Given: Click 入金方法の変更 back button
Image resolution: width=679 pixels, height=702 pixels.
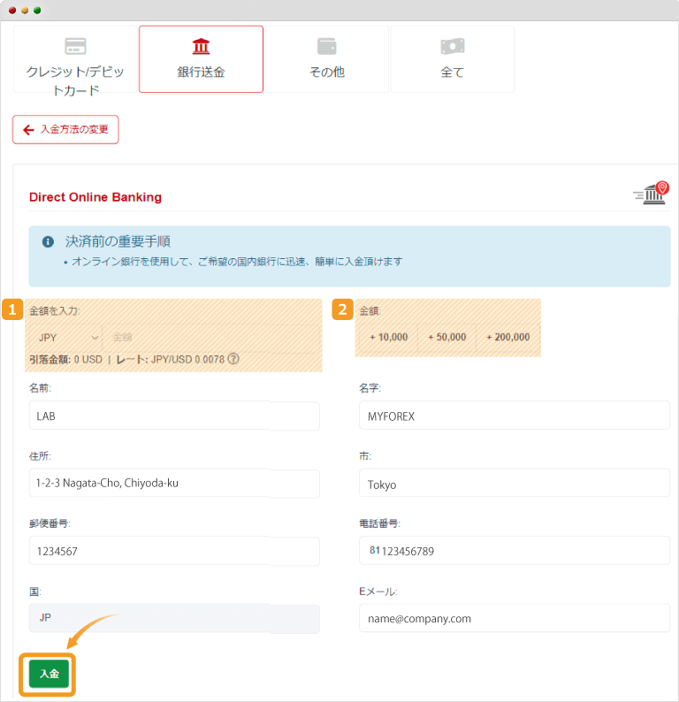Looking at the screenshot, I should pos(65,130).
